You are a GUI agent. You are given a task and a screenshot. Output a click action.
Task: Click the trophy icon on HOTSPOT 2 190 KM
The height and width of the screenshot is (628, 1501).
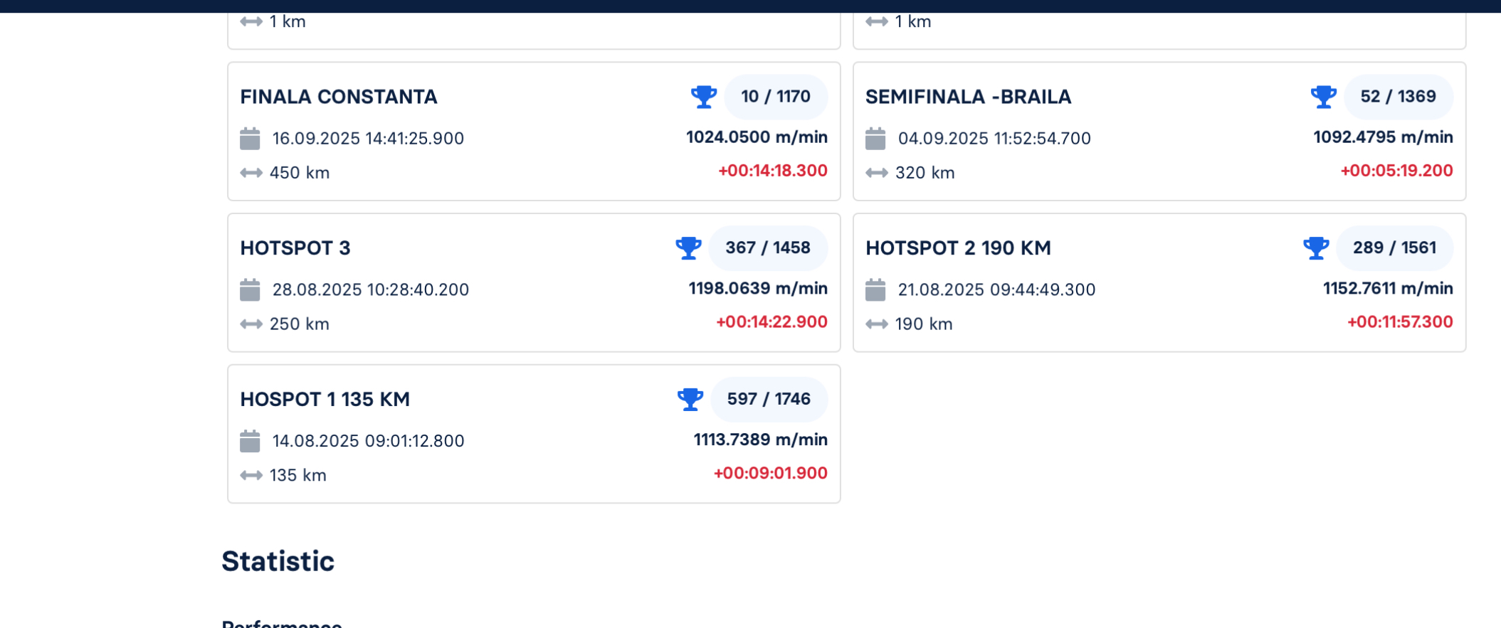coord(1316,248)
